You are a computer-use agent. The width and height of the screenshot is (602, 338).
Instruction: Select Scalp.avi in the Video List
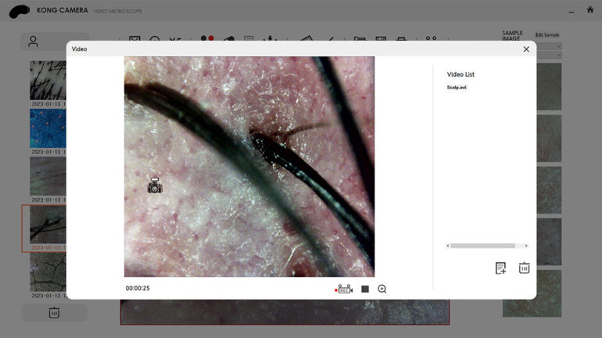tap(457, 88)
